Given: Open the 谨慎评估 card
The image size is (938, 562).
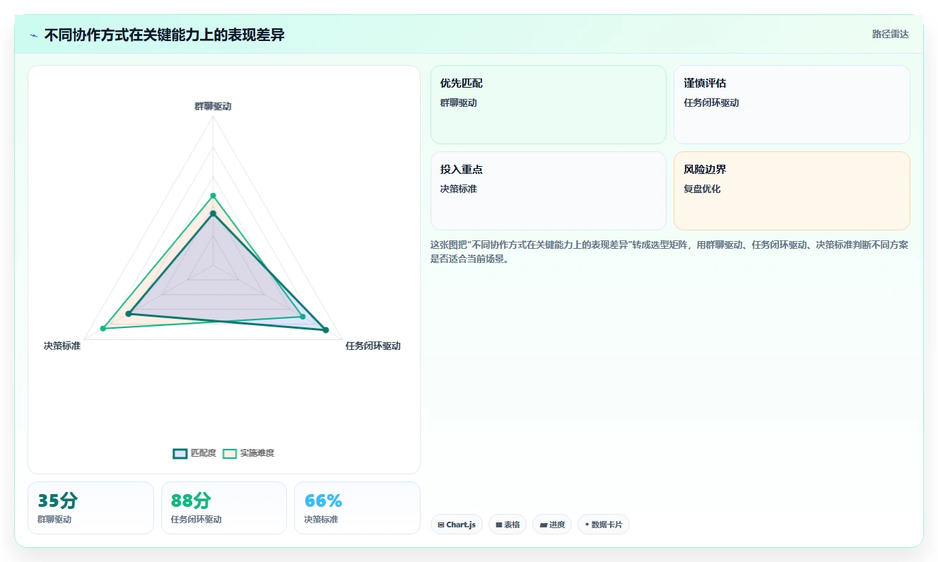Looking at the screenshot, I should [x=792, y=105].
